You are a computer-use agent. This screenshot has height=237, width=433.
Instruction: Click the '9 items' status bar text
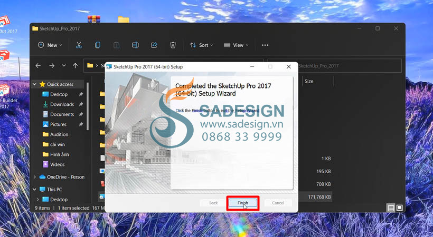42,208
